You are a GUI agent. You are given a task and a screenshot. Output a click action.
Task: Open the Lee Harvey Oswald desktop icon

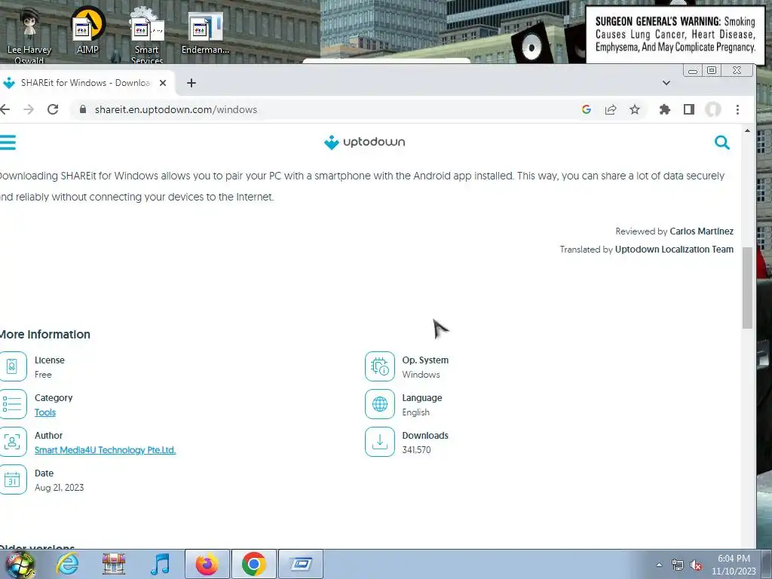[29, 35]
